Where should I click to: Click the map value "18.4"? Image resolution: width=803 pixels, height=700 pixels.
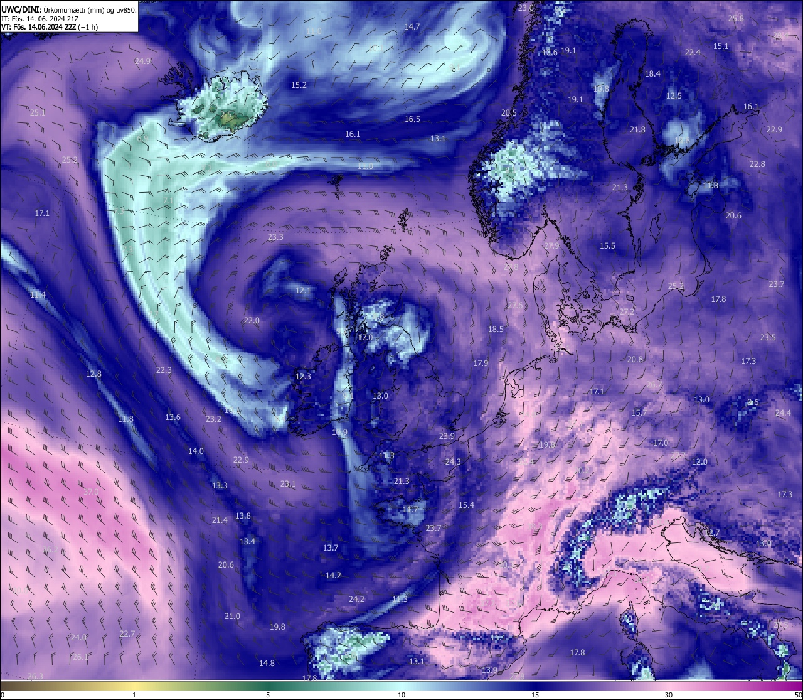pyautogui.click(x=652, y=73)
